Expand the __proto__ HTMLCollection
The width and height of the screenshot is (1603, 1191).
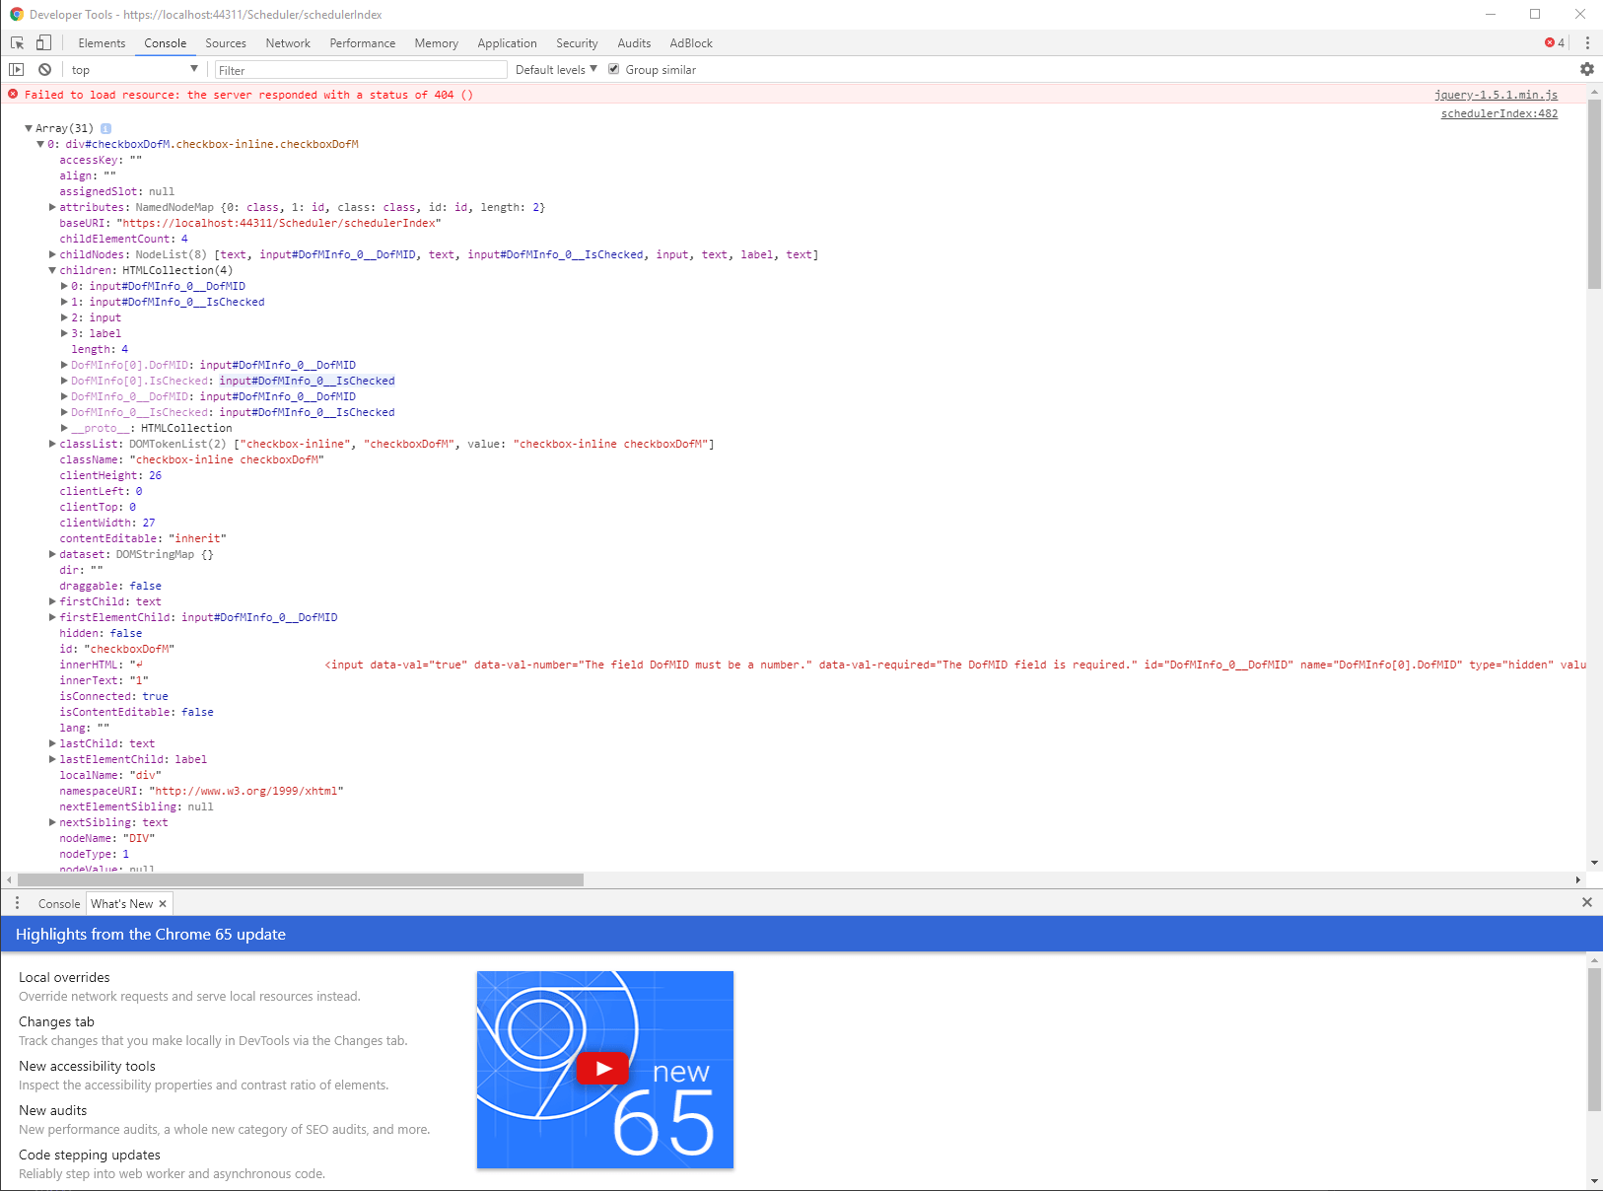(x=64, y=428)
